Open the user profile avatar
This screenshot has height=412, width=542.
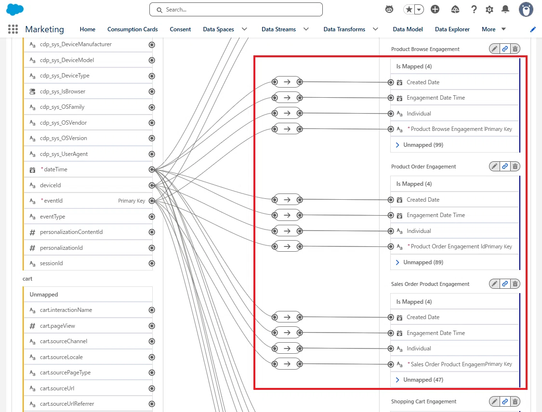(526, 9)
